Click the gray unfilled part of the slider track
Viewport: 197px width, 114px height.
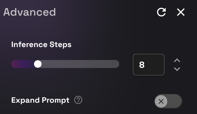click(x=81, y=64)
